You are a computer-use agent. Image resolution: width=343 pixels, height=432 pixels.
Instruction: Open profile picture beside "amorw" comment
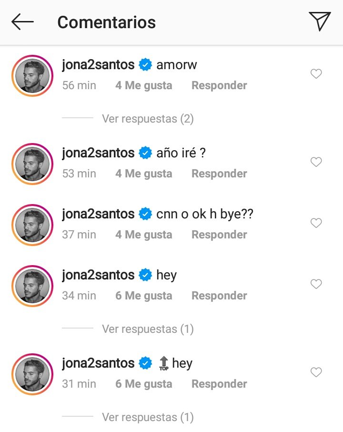tap(32, 75)
